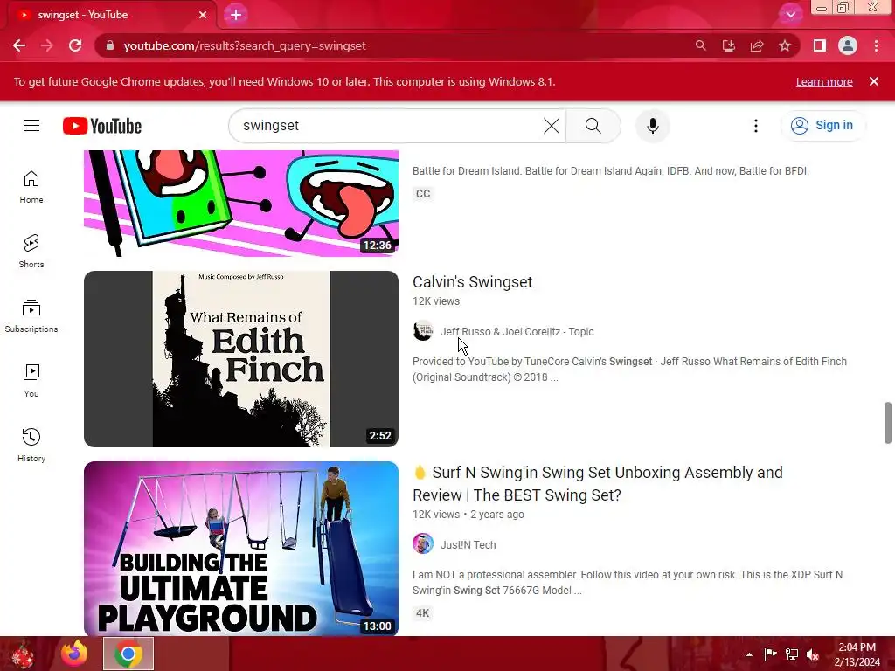
Task: Open the clock showing 2:04 PM
Action: pyautogui.click(x=857, y=654)
